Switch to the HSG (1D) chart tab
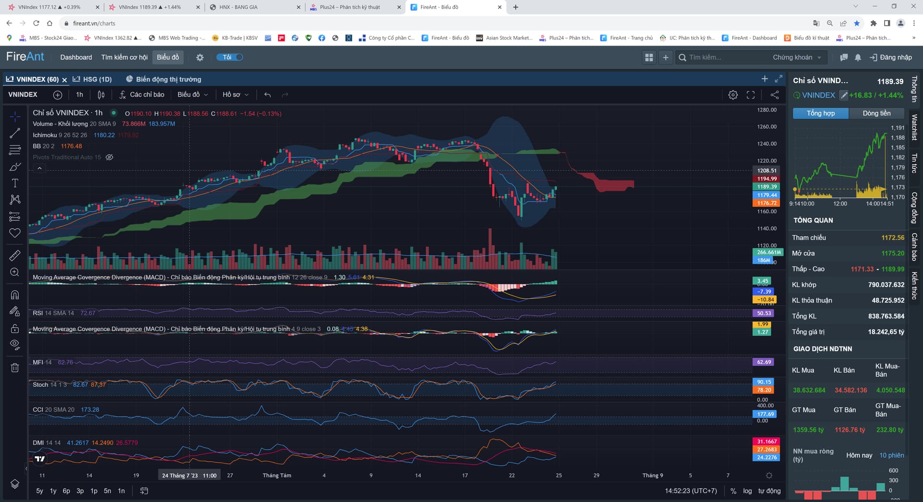 (92, 79)
